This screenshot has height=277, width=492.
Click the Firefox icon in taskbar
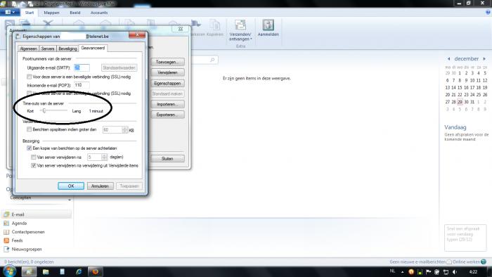tap(95, 271)
